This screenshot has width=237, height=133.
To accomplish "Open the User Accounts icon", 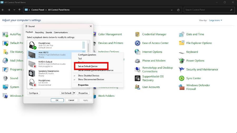I will (x=137, y=87).
